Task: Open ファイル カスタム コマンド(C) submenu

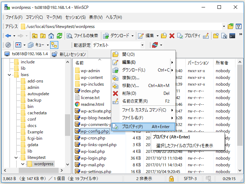Action: pos(143,110)
